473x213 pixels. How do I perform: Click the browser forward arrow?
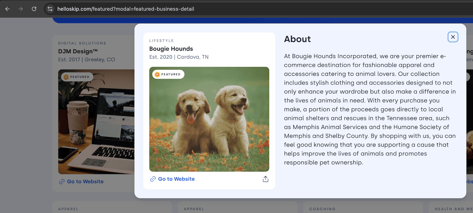pyautogui.click(x=21, y=9)
